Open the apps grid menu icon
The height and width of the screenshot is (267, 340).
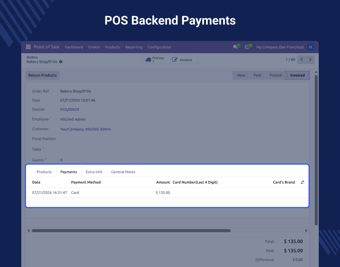(28, 47)
